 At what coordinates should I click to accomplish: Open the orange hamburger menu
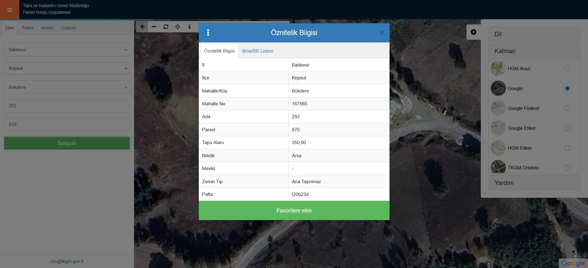[x=9, y=10]
